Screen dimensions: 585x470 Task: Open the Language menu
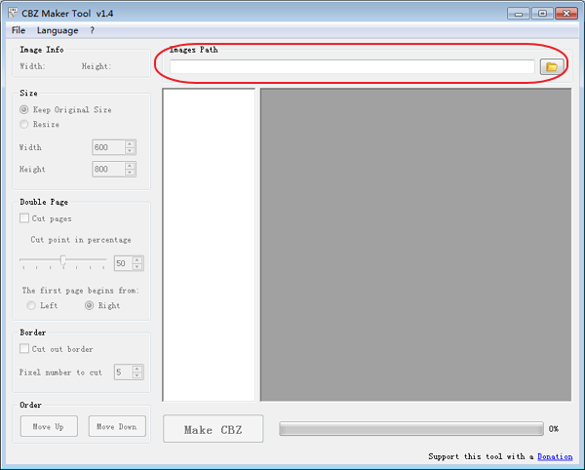pyautogui.click(x=58, y=30)
